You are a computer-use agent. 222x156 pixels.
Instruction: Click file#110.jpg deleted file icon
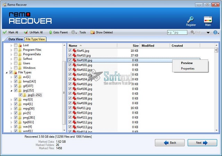click(x=74, y=113)
